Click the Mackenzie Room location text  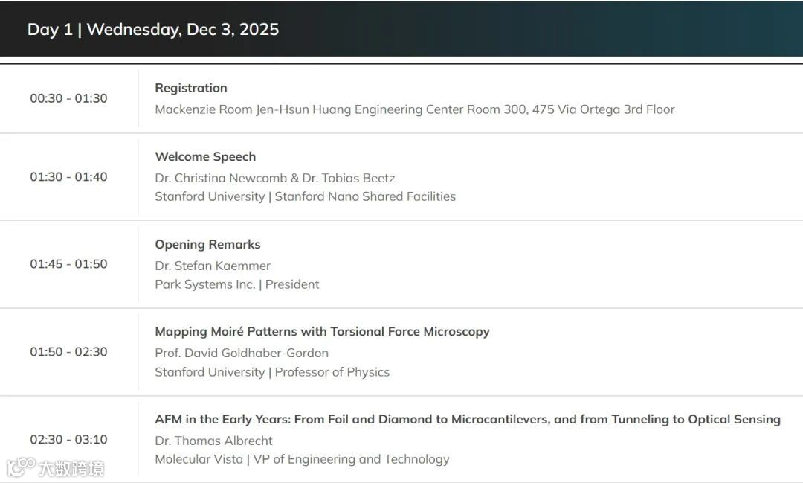[414, 109]
